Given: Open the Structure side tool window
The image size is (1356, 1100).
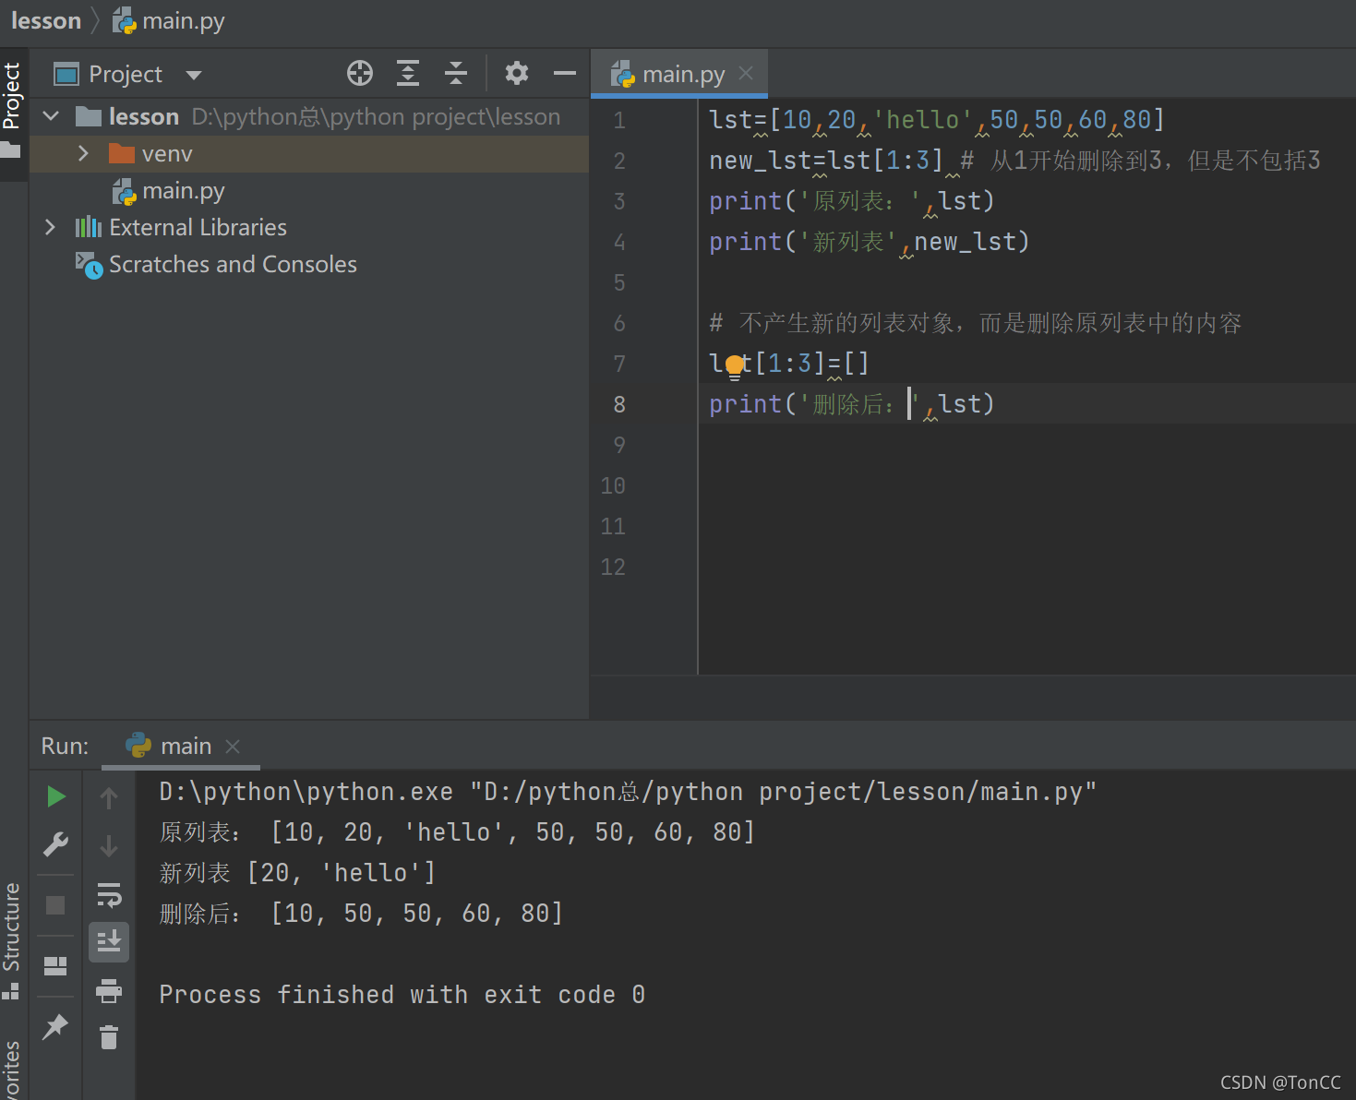Looking at the screenshot, I should [12, 939].
